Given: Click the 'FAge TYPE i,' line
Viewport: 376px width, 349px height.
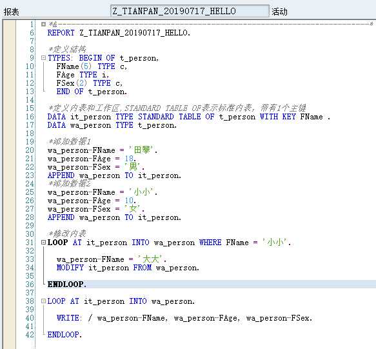Looking at the screenshot, I should point(83,75).
